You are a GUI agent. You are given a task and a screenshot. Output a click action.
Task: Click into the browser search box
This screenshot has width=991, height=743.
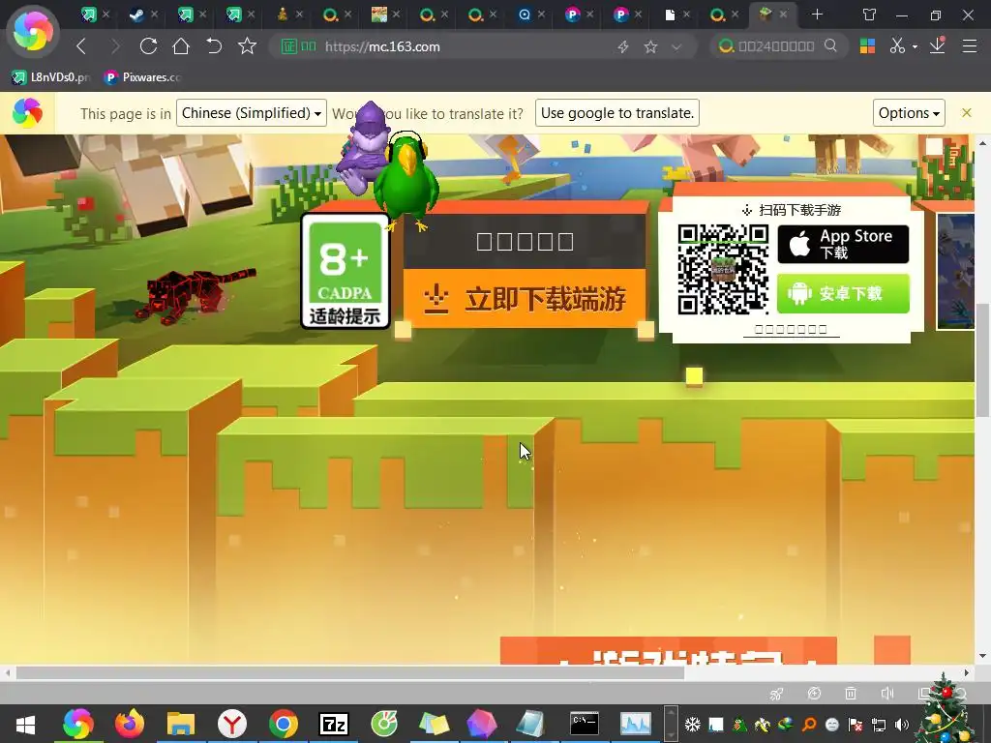coord(775,46)
